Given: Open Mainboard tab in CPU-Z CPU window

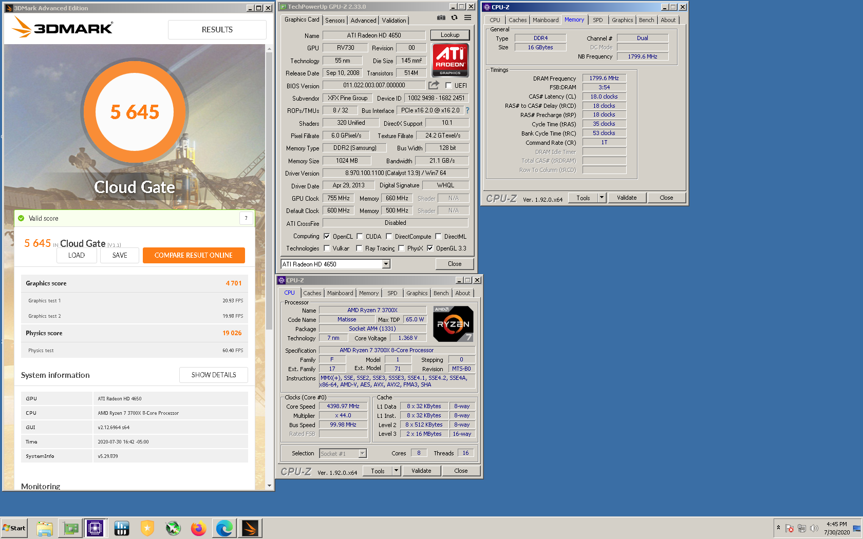Looking at the screenshot, I should pyautogui.click(x=340, y=293).
